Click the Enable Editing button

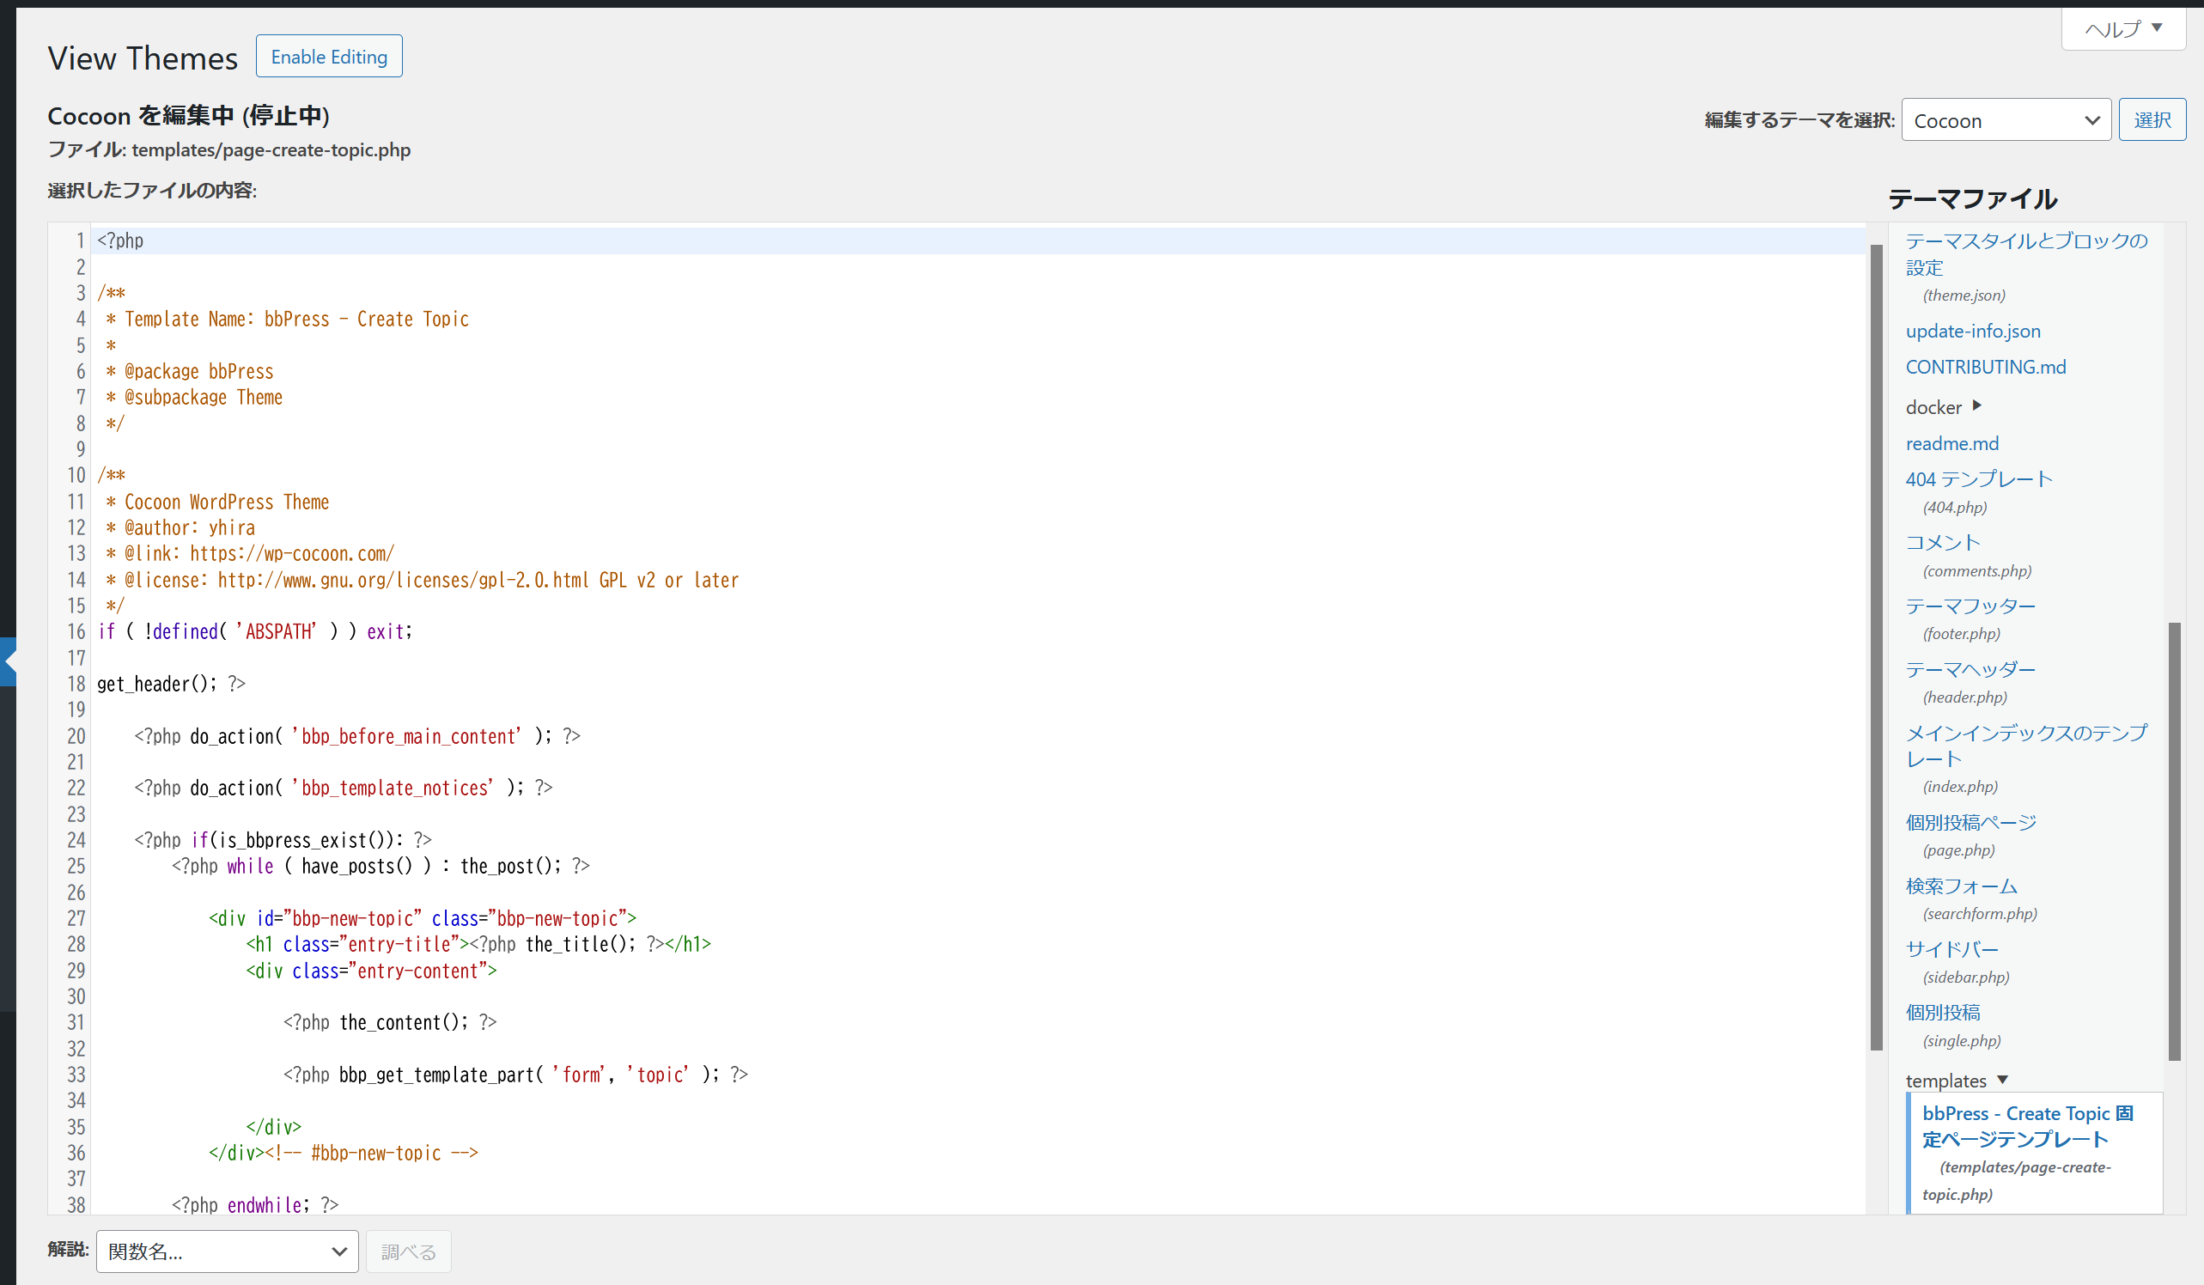329,57
